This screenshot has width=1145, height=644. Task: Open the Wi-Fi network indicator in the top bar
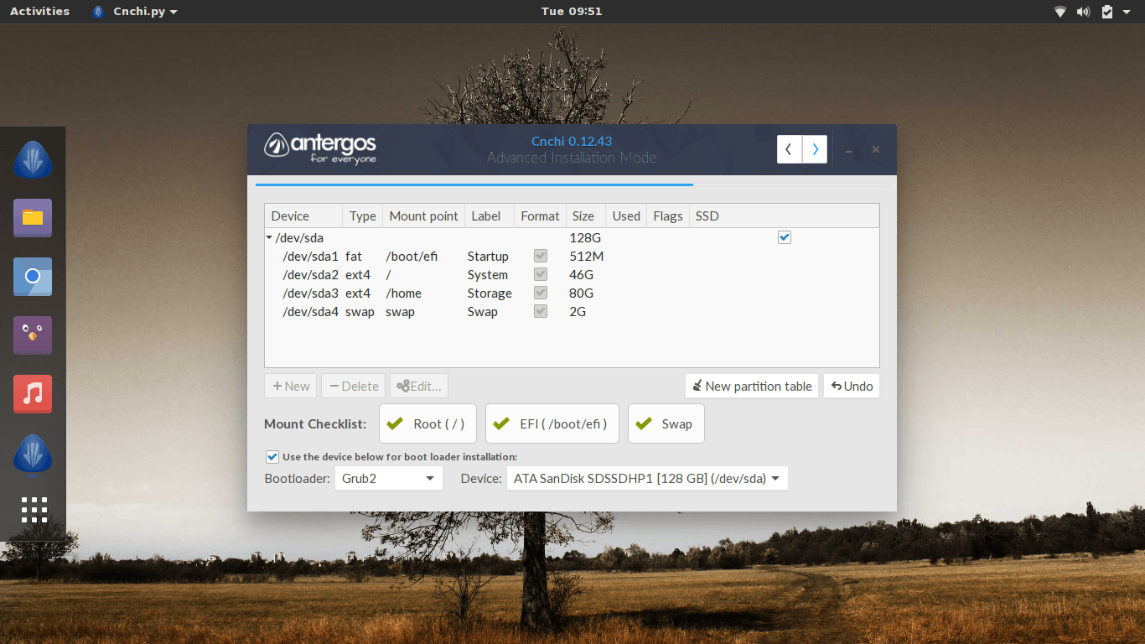coord(1060,12)
